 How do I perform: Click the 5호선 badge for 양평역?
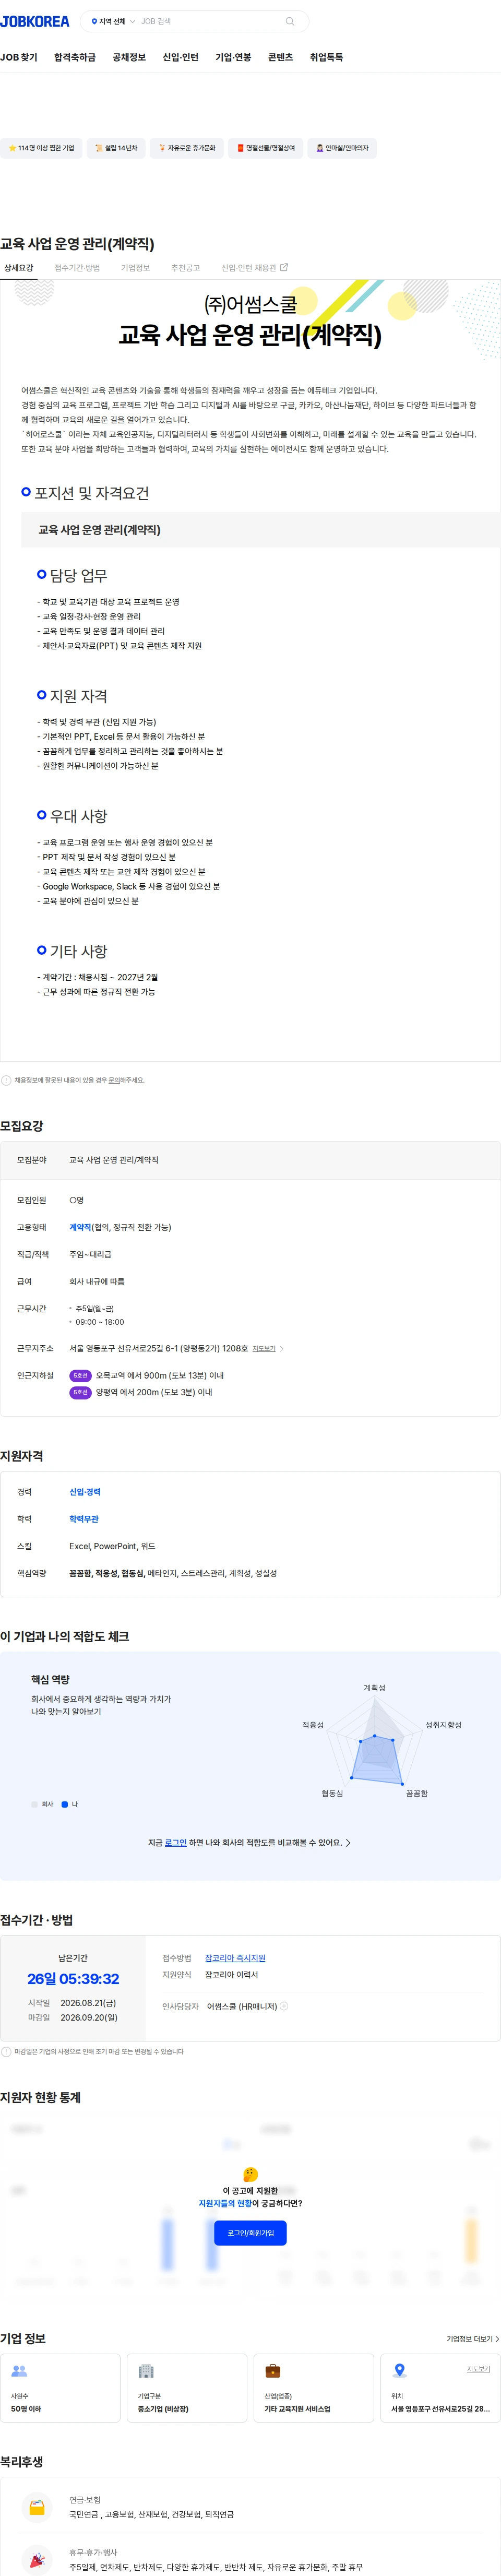(x=80, y=1392)
